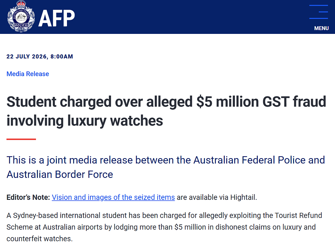Click the bold Editor's Note label

28,197
